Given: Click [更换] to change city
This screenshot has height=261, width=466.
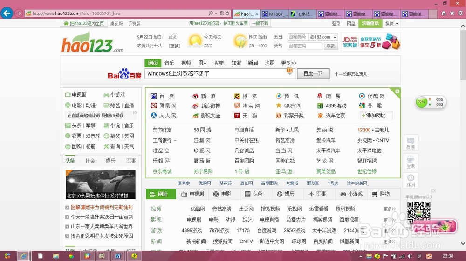Looking at the screenshot, I should pos(174,46).
